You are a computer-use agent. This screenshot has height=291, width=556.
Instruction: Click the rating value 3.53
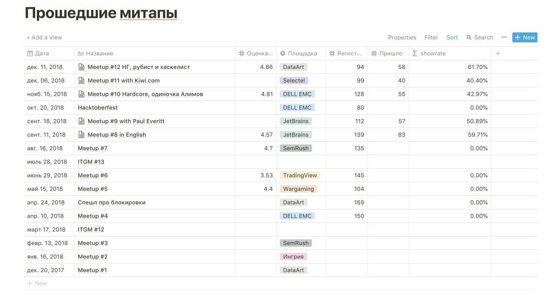point(266,175)
